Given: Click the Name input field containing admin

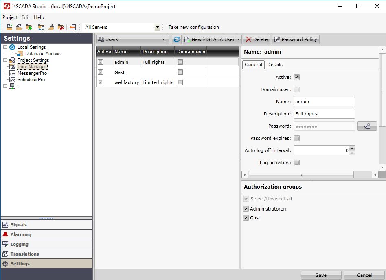Looking at the screenshot, I should (324, 102).
